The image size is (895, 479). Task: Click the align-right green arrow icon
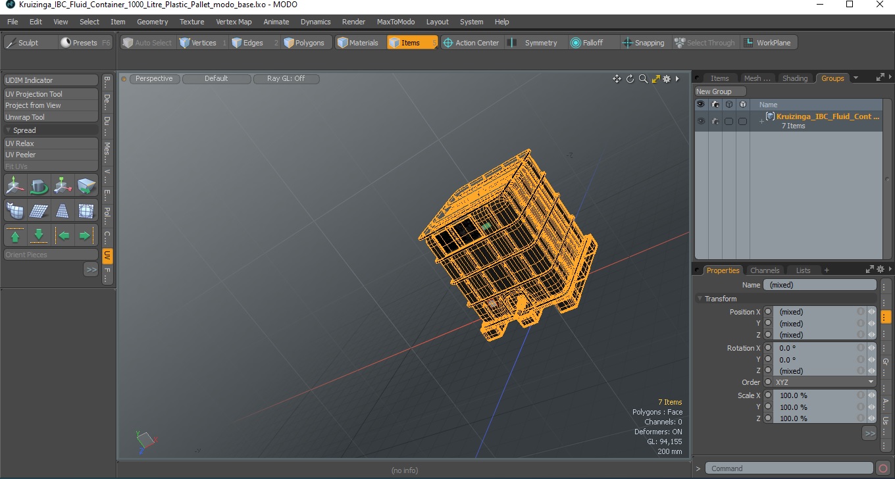pos(86,235)
